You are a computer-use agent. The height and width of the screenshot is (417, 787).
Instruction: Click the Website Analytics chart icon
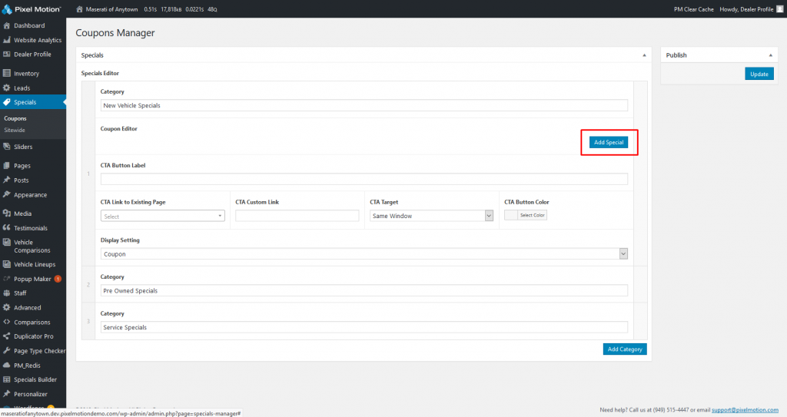click(6, 40)
